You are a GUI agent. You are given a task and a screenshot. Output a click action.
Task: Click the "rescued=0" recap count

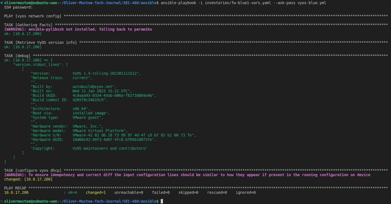[217, 192]
